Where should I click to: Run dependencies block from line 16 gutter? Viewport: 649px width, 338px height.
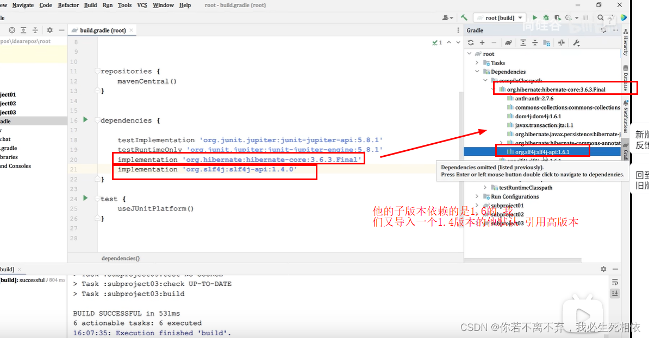click(x=85, y=120)
